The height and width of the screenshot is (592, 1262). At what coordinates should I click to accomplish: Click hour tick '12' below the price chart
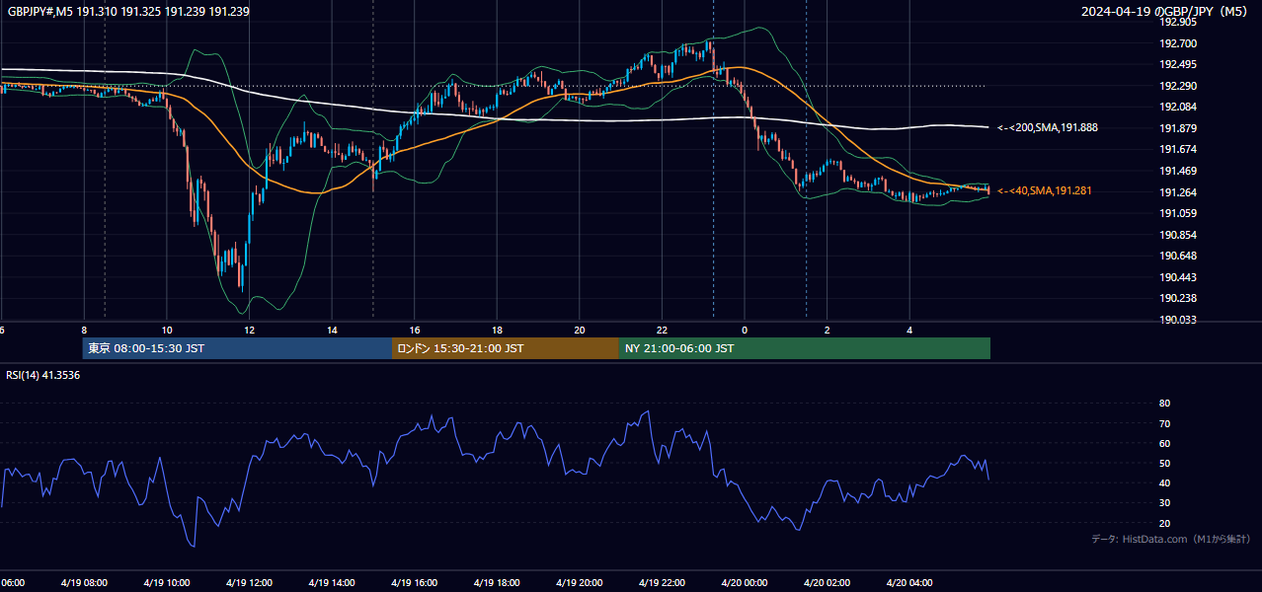(250, 330)
